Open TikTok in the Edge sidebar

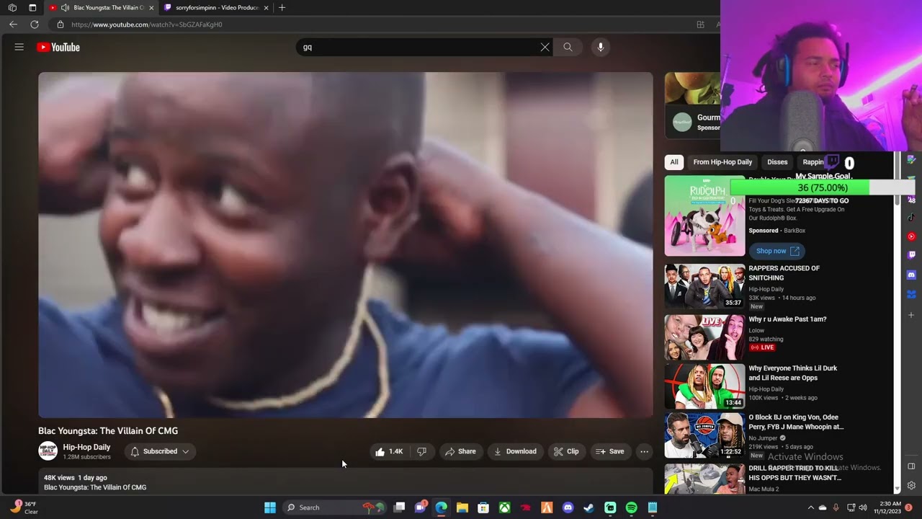(x=911, y=217)
